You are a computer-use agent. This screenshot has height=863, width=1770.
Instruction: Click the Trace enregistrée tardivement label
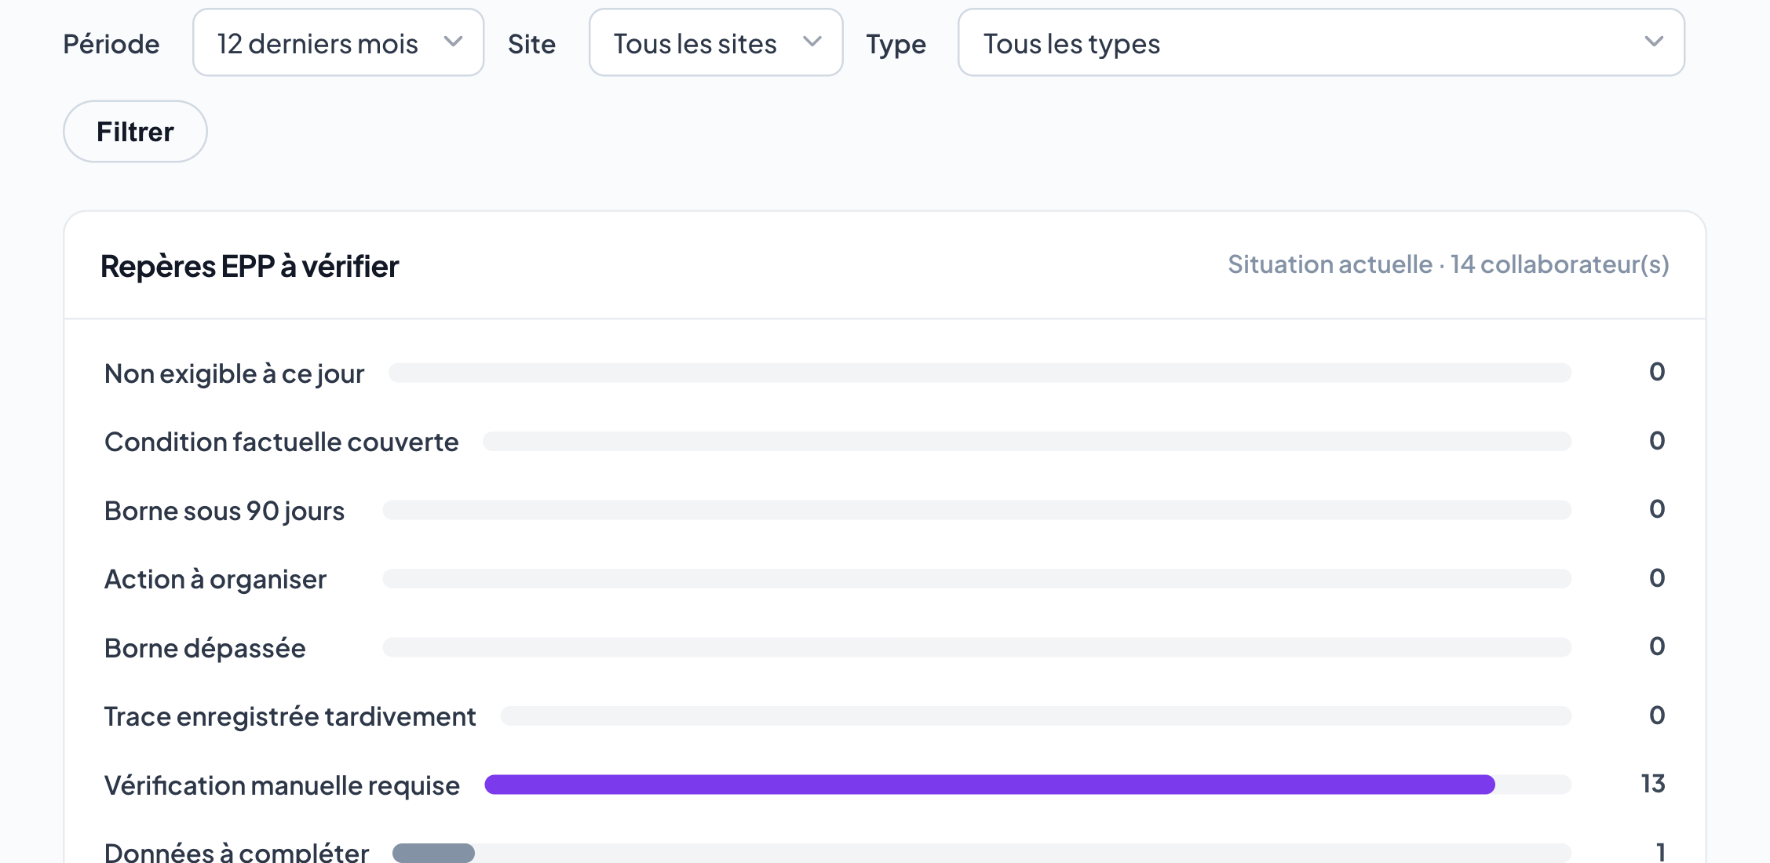tap(290, 716)
